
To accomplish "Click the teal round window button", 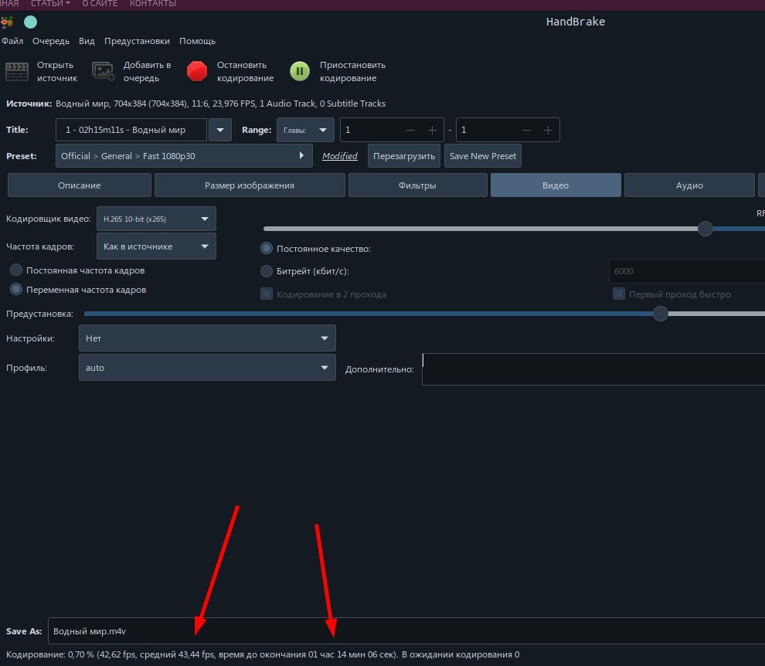I will tap(30, 22).
